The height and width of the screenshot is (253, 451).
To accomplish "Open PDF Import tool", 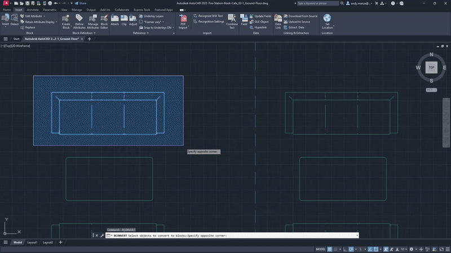I will pyautogui.click(x=183, y=21).
